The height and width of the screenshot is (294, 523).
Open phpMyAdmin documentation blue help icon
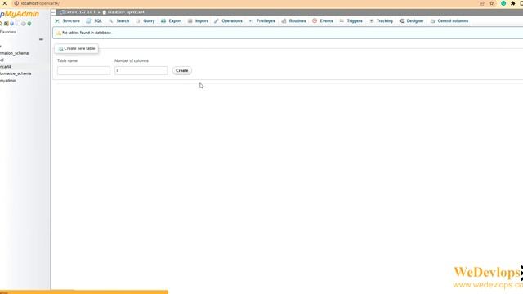tap(12, 24)
